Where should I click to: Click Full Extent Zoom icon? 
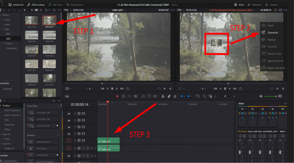point(198,96)
